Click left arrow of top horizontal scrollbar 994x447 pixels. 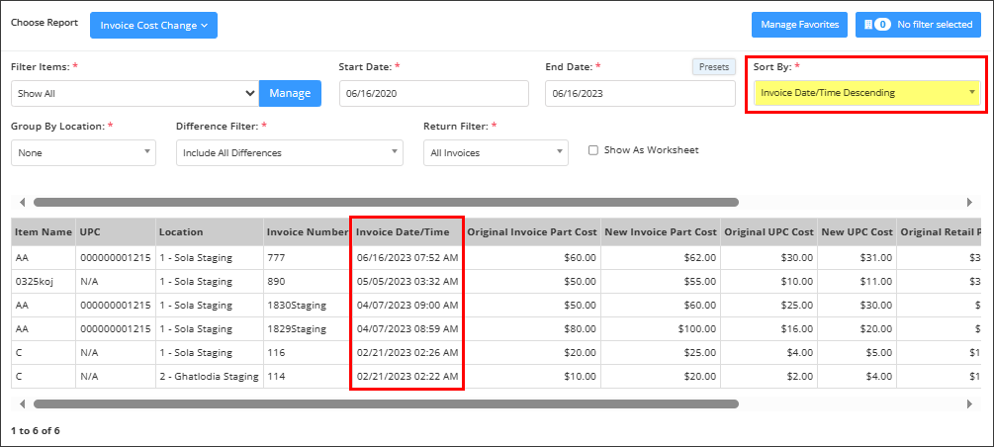(x=22, y=203)
